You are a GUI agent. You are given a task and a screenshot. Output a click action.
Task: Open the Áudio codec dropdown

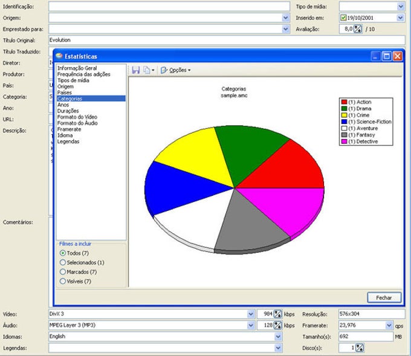click(x=251, y=325)
